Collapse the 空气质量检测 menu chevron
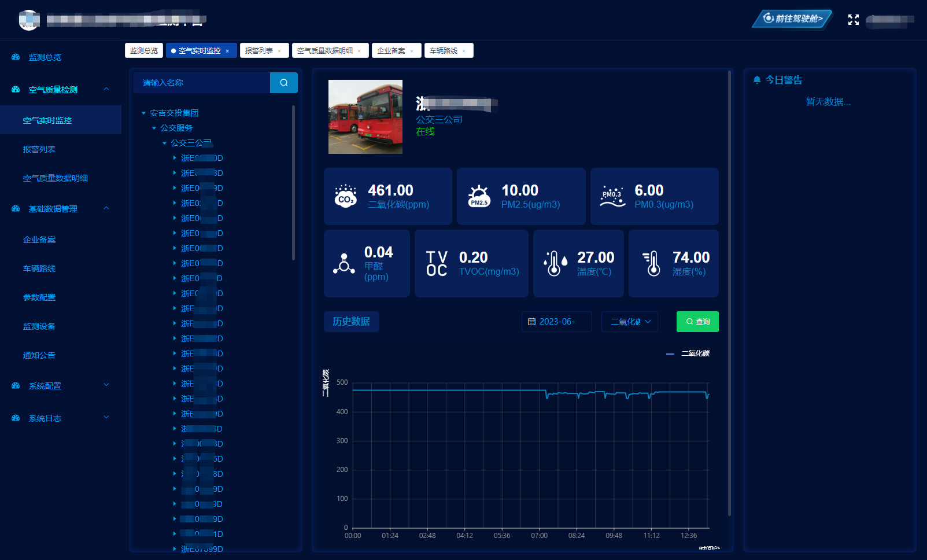The width and height of the screenshot is (927, 560). 106,89
